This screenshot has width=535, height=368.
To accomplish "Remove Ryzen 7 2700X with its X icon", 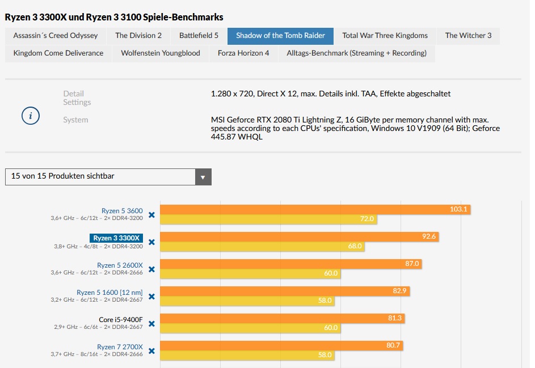I will 152,351.
